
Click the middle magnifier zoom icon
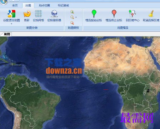click(72, 17)
